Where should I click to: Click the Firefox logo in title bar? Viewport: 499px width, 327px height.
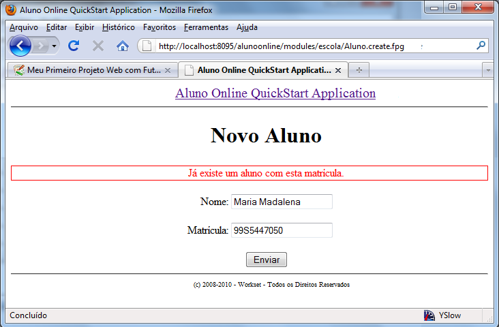[x=11, y=10]
